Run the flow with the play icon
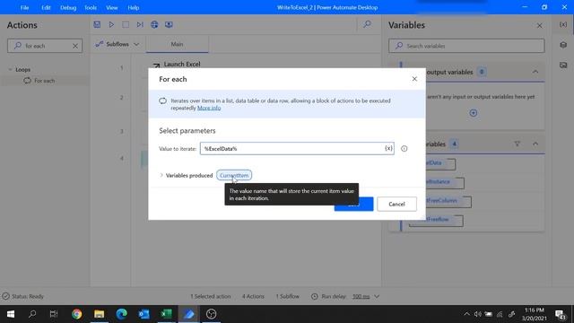This screenshot has width=574, height=323. click(x=111, y=24)
